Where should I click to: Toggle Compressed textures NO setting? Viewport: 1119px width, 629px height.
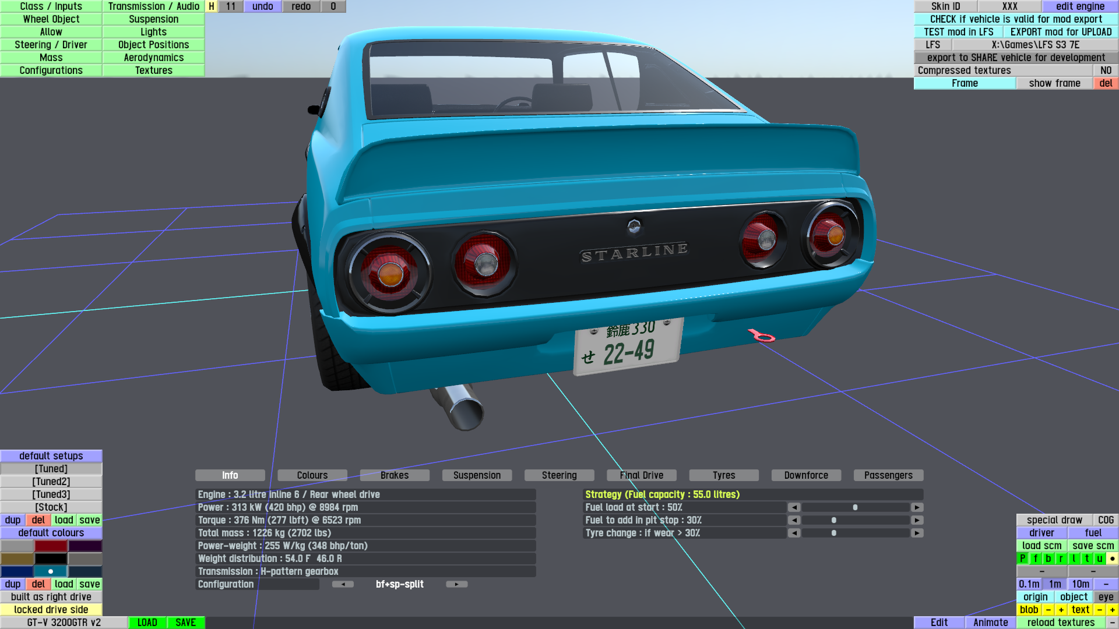pos(1106,70)
